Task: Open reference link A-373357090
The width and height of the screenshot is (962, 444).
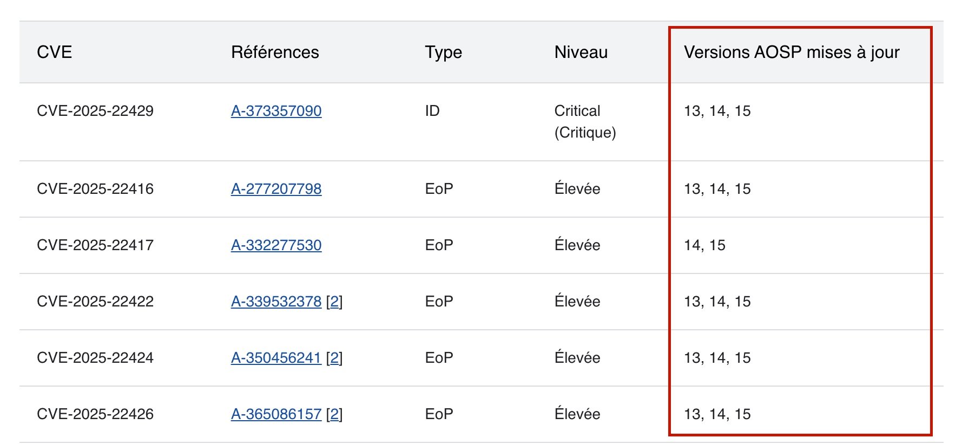Action: [x=276, y=111]
